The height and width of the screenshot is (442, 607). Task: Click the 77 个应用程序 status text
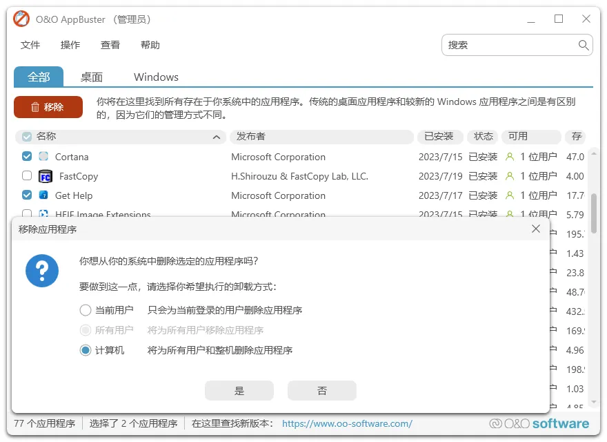45,423
